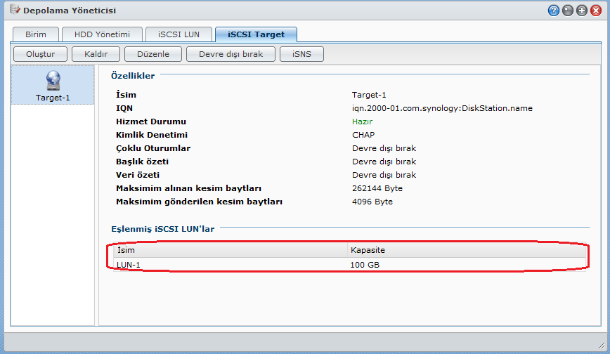This screenshot has height=354, width=610.
Task: Maximize the storage manager window
Action: click(582, 11)
